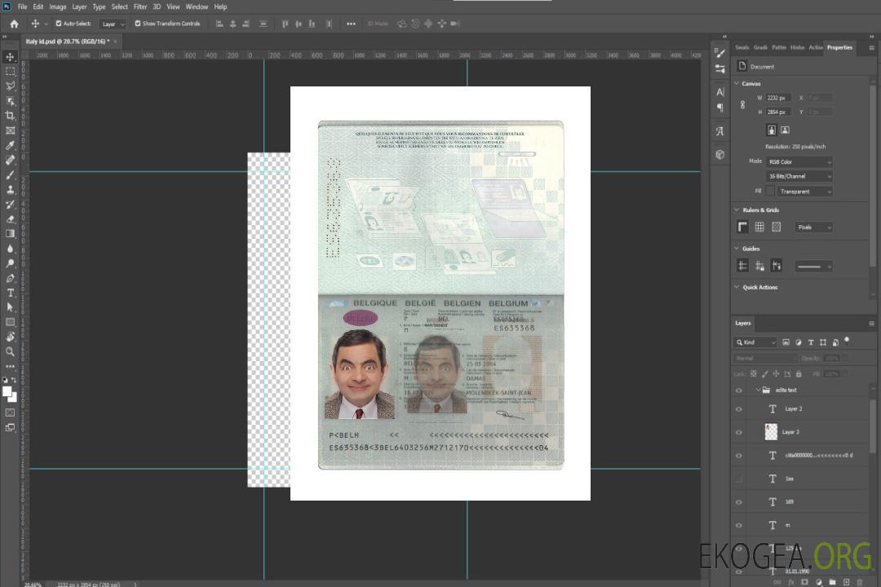Hide the 'm' text layer
The height and width of the screenshot is (587, 881).
click(739, 526)
